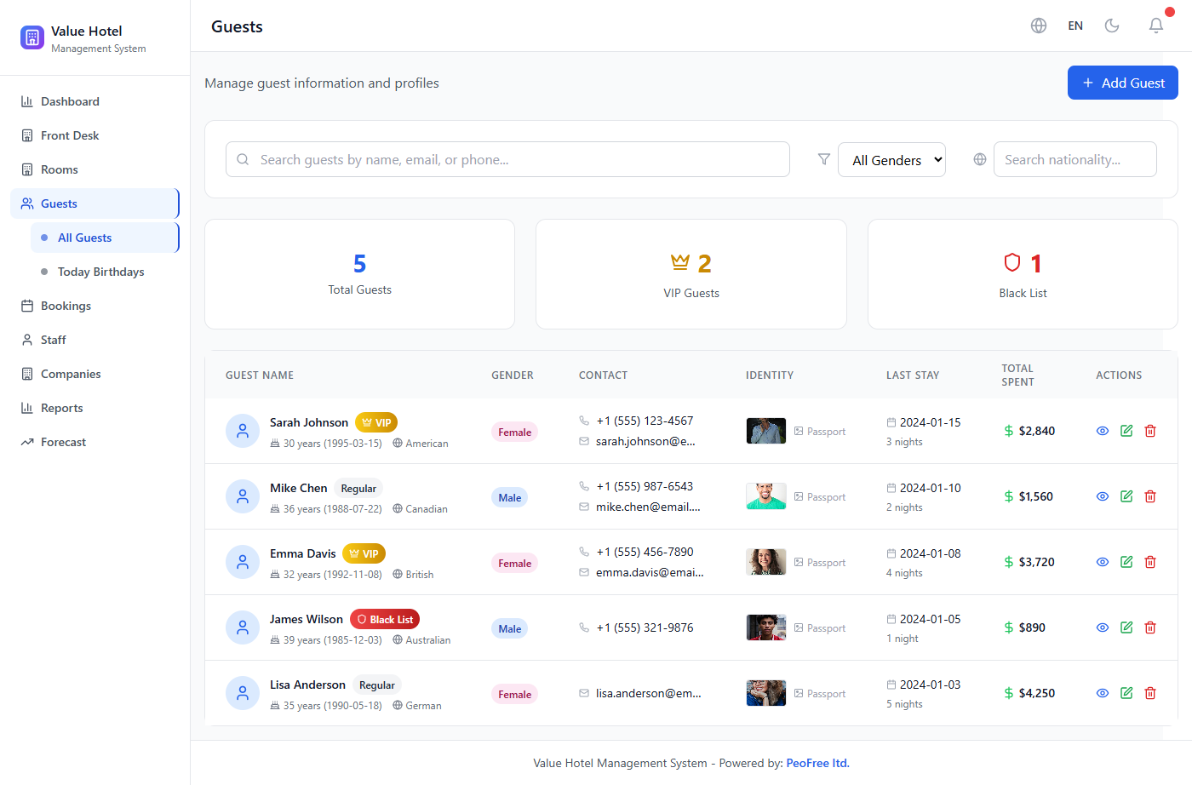Open Today Birthdays submenu item
The width and height of the screenshot is (1192, 785).
[100, 272]
